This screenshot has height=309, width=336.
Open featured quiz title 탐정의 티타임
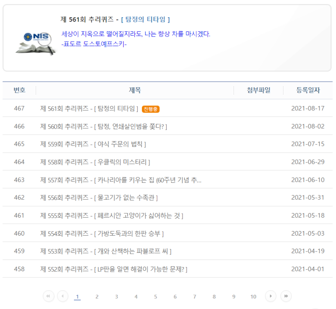(145, 19)
